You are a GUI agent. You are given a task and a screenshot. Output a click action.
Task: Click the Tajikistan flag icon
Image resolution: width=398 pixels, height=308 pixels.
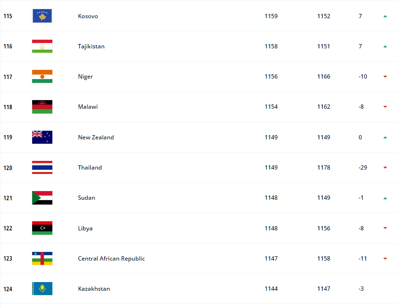(x=42, y=46)
